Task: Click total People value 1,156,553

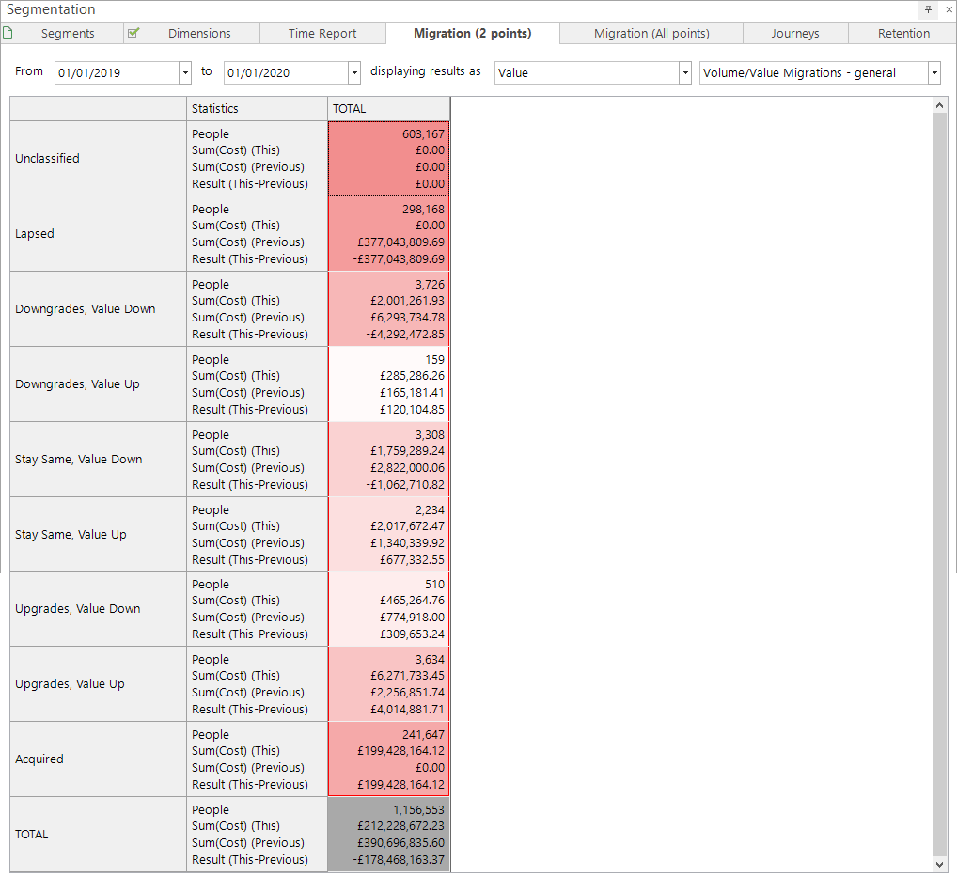Action: pyautogui.click(x=418, y=809)
